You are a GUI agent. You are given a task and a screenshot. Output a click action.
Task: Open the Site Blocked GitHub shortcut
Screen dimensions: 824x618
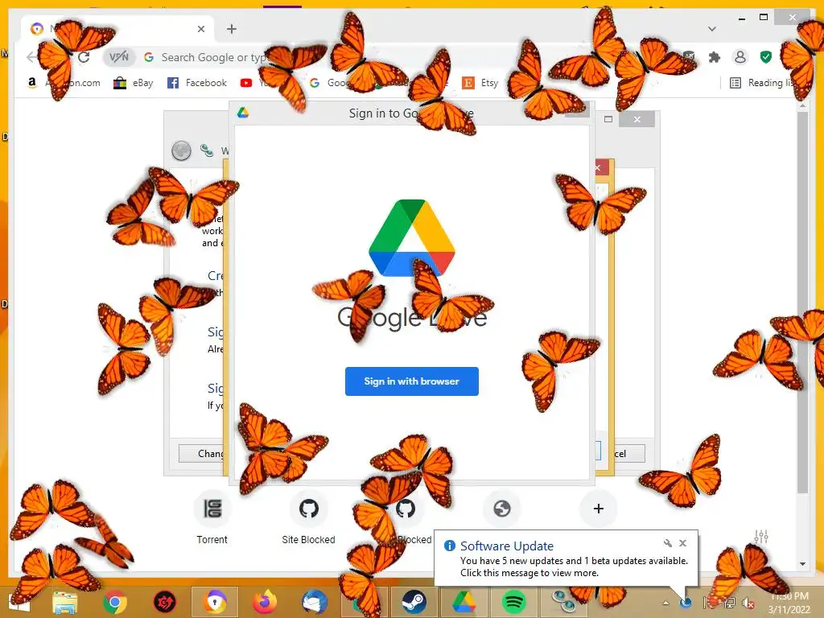tap(308, 517)
